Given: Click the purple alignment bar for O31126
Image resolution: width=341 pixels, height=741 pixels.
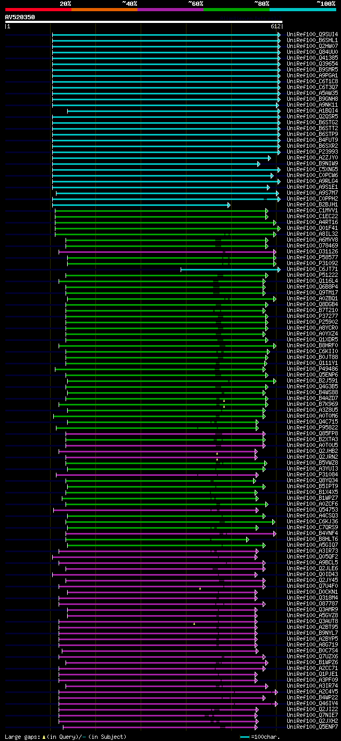Looking at the screenshot, I should point(167,252).
